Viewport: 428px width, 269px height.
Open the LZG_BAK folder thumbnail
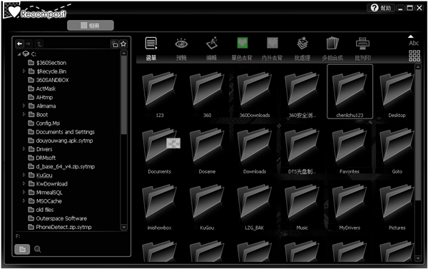tap(255, 206)
